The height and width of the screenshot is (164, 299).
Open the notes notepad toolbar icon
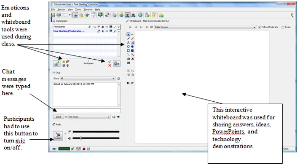point(154,15)
